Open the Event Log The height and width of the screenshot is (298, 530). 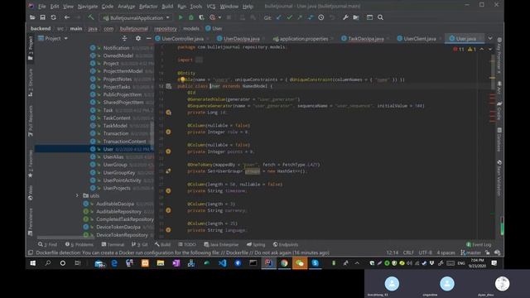click(x=479, y=244)
